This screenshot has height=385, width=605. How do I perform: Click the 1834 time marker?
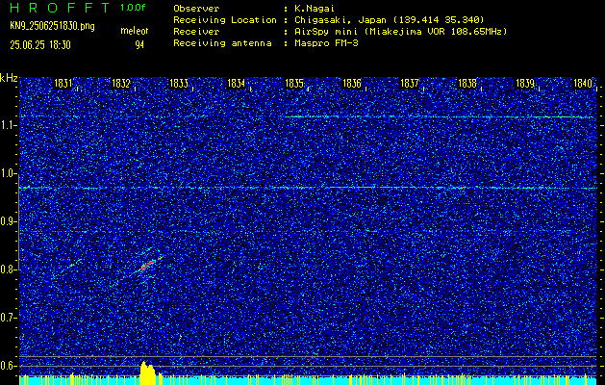coord(237,83)
